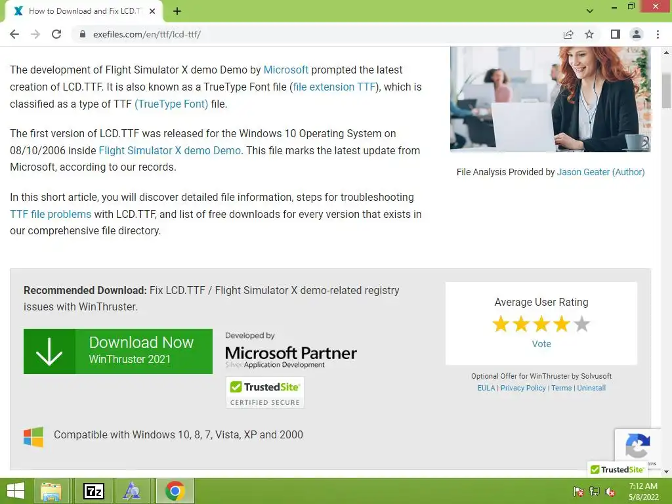Rate one star in user rating

501,324
